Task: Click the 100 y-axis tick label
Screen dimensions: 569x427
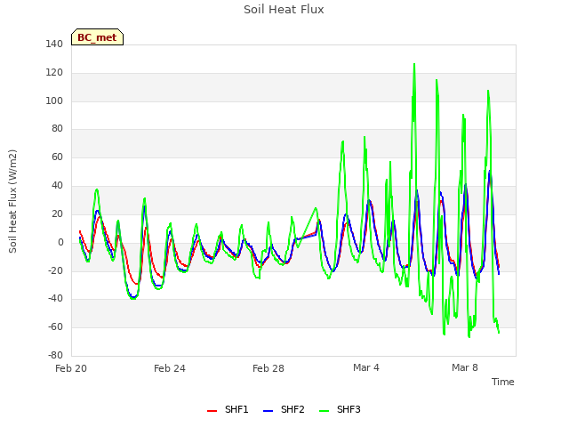Action: point(54,101)
